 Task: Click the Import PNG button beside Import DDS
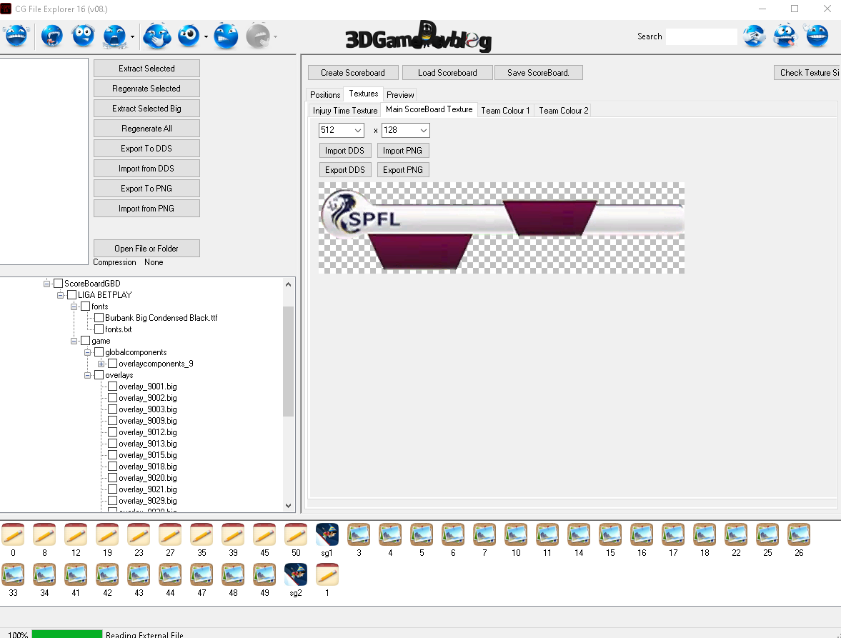tap(402, 151)
